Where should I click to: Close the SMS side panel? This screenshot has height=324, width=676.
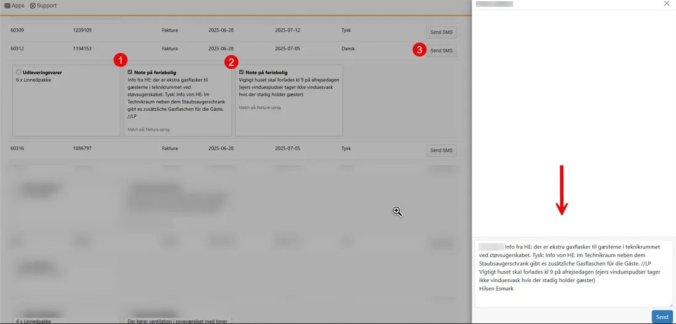pyautogui.click(x=666, y=4)
